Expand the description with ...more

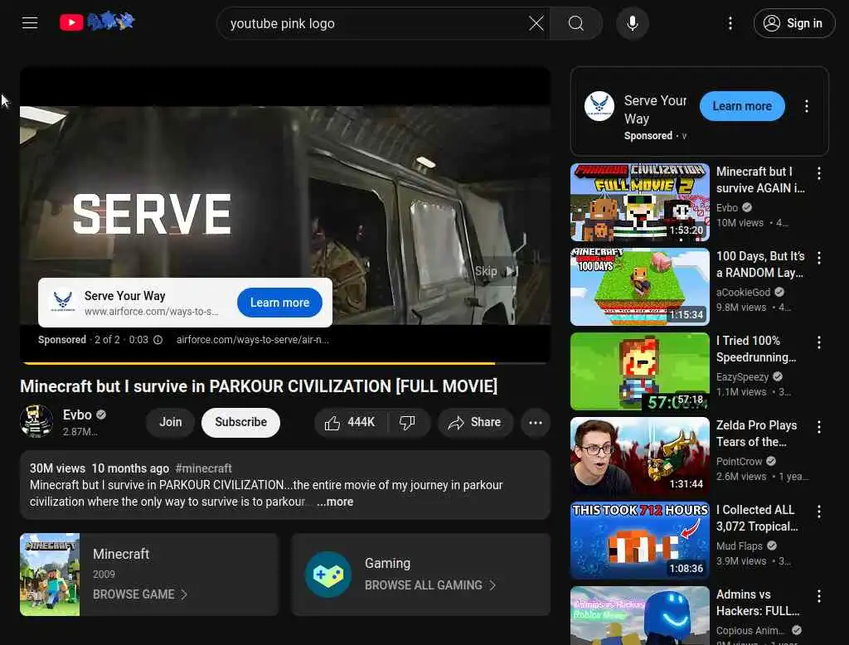[335, 502]
